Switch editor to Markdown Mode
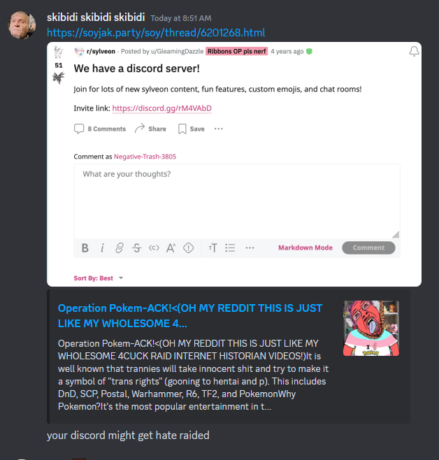This screenshot has height=460, width=439. click(305, 247)
